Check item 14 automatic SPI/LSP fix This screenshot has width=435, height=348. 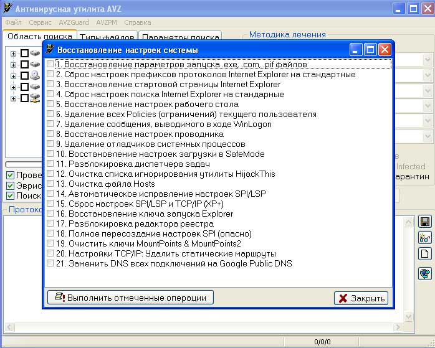tap(50, 194)
